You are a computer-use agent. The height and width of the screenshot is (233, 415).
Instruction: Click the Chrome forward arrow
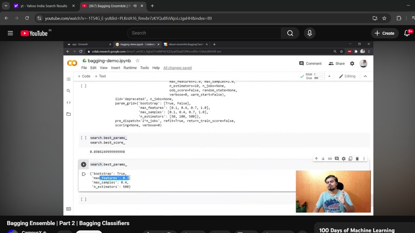[17, 18]
